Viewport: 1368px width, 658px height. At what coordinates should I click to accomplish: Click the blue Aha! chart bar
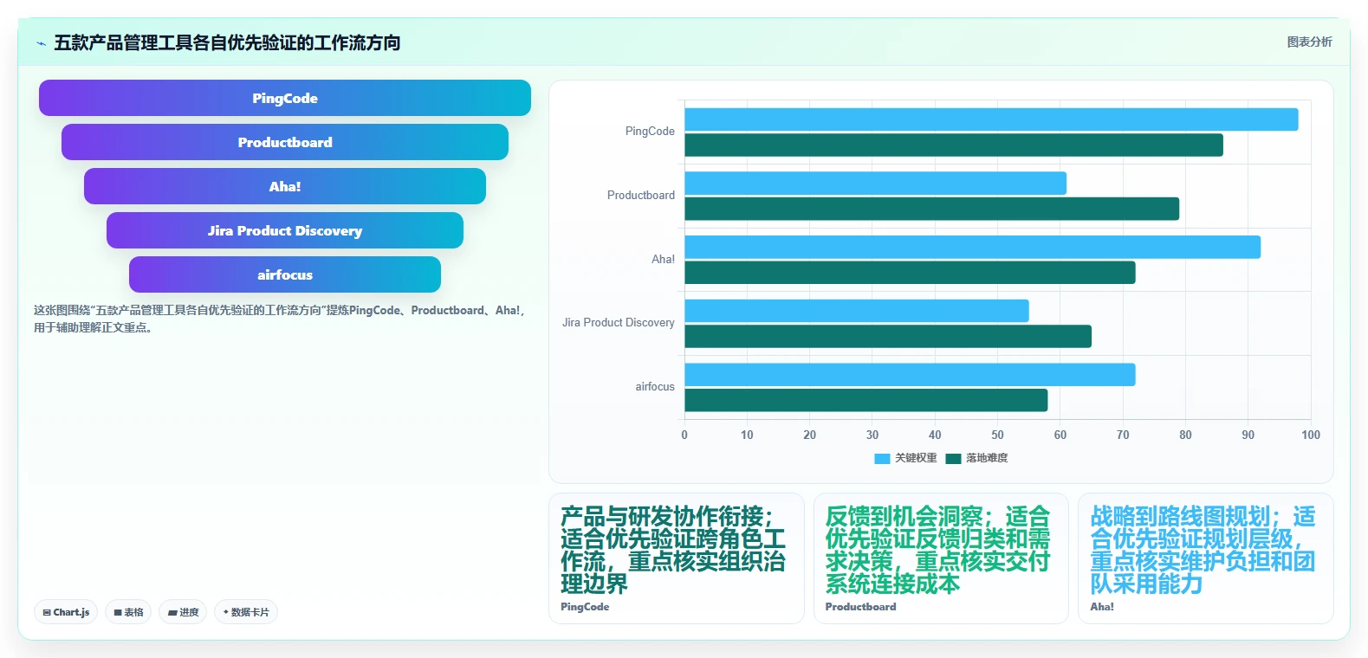pyautogui.click(x=972, y=247)
